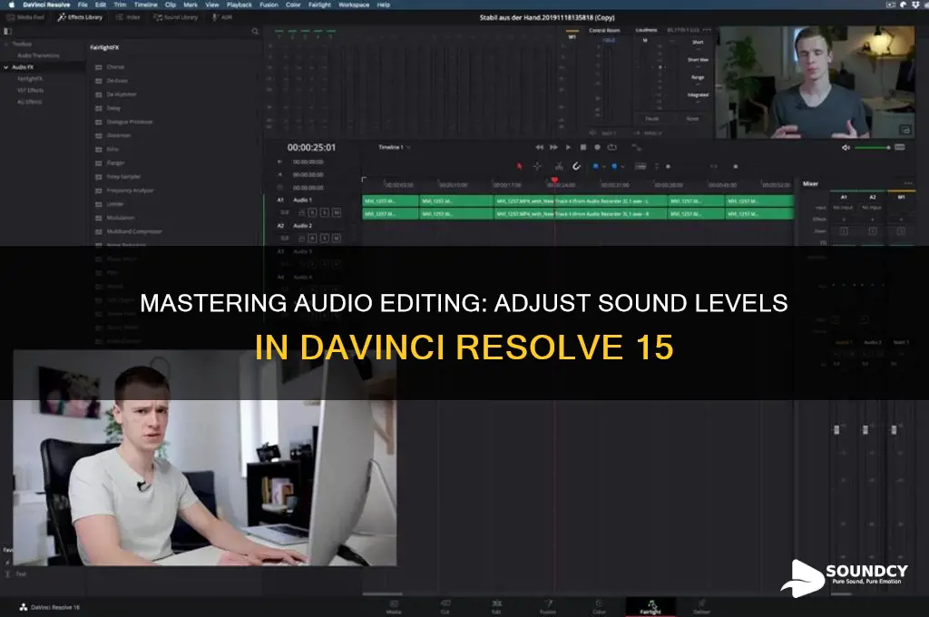Viewport: 929px width, 617px height.
Task: Toggle loop playback button
Action: tap(612, 147)
